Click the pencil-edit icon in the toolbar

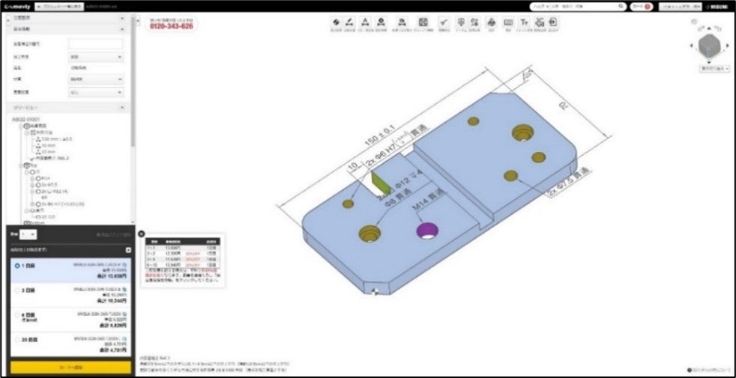[x=349, y=22]
